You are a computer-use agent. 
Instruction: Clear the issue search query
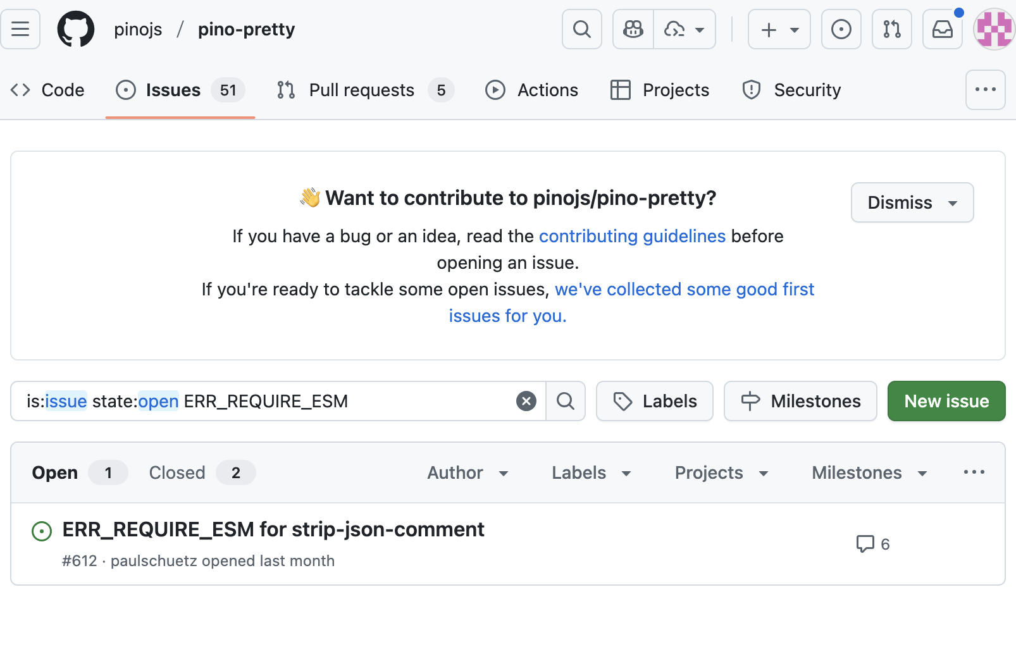click(526, 401)
